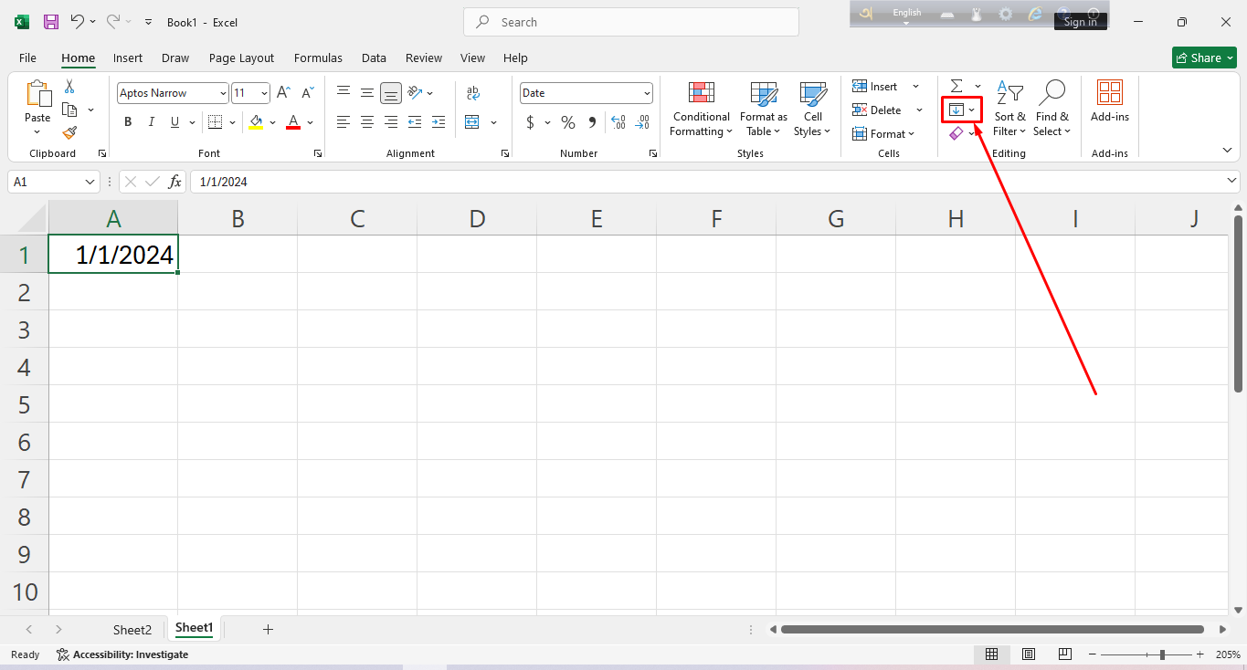The height and width of the screenshot is (670, 1247).
Task: Click the Fill Color yellow swatch
Action: tap(256, 122)
